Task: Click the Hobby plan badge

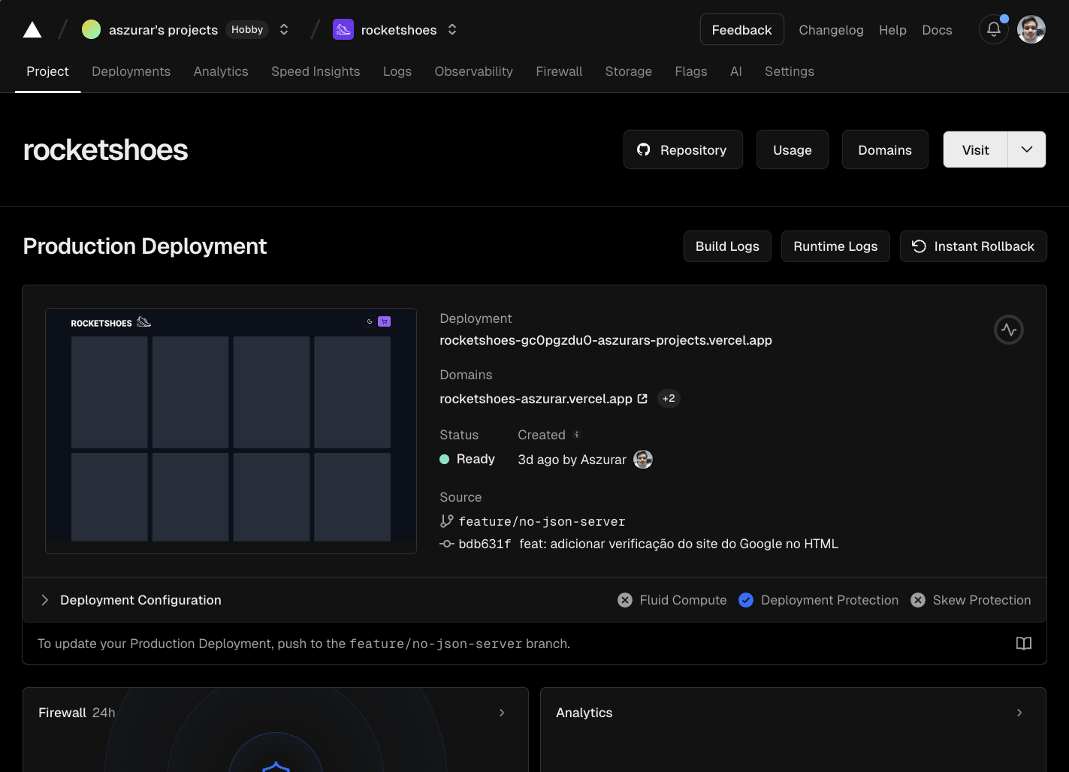Action: click(247, 29)
